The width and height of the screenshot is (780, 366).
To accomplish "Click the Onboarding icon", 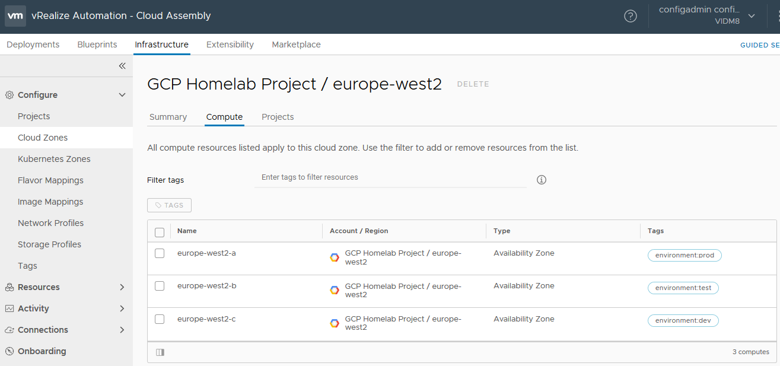I will click(x=9, y=351).
